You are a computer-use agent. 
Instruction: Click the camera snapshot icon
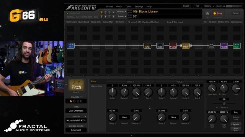pyautogui.click(x=207, y=14)
